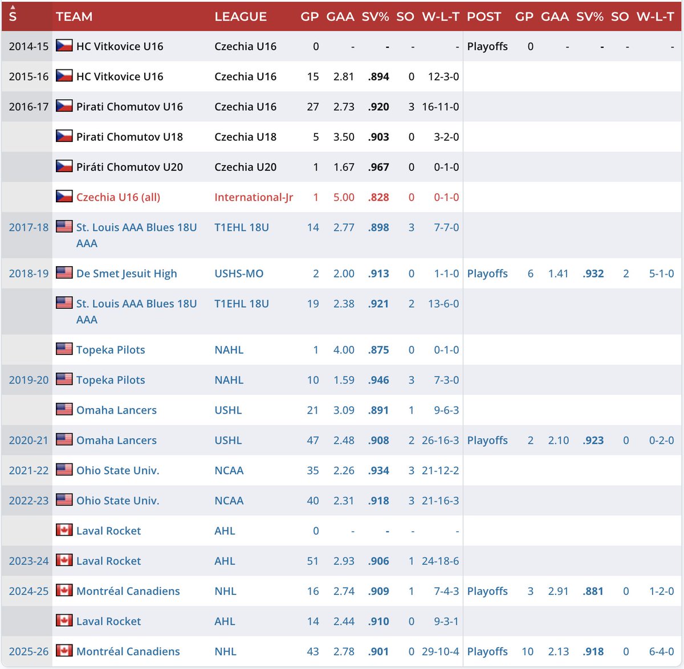Click the POST column header

[484, 17]
